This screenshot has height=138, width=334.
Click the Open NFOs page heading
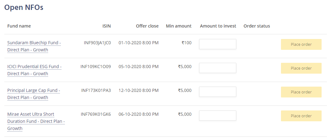click(x=24, y=7)
